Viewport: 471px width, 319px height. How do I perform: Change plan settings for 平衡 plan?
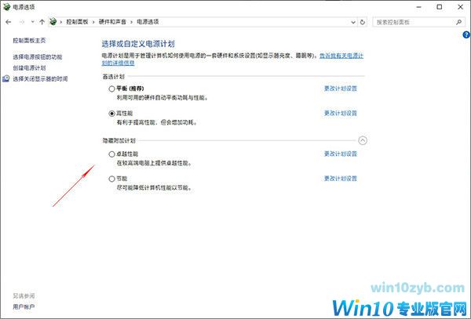coord(341,89)
